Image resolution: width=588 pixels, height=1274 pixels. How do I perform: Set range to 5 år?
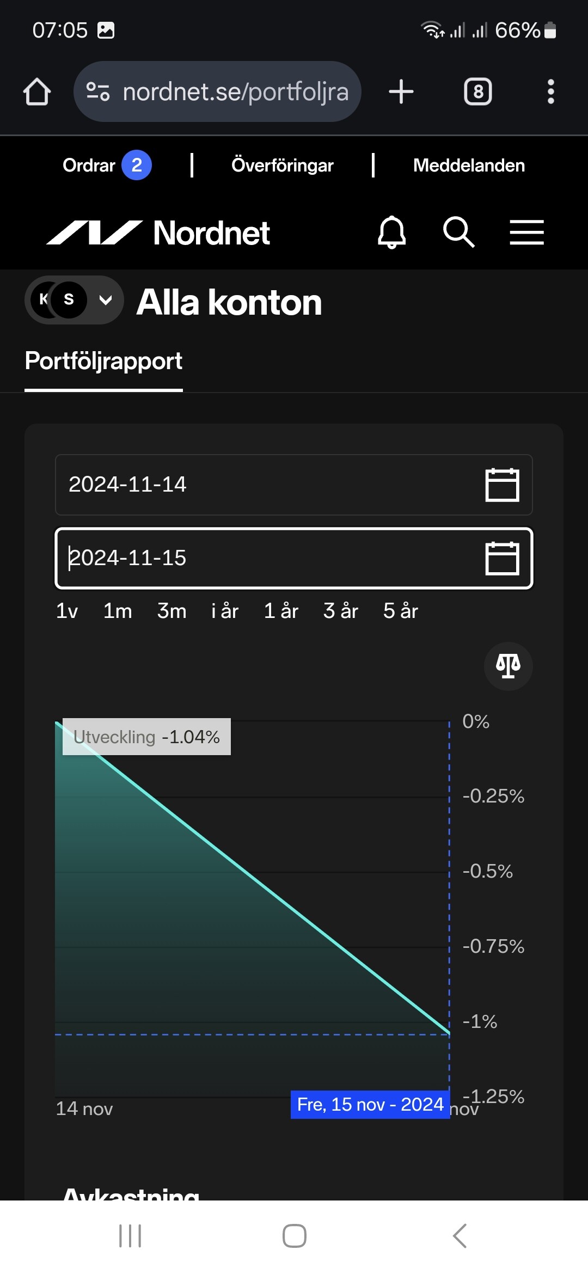(400, 611)
